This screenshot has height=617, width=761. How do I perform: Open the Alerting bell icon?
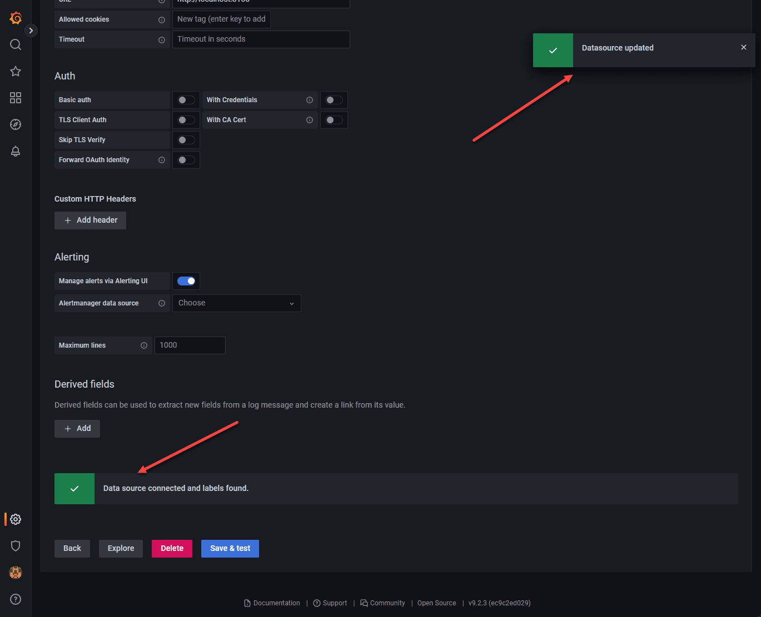tap(16, 151)
